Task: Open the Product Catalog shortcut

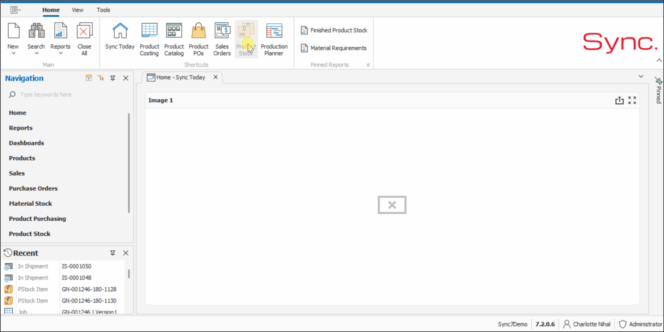Action: coord(174,39)
